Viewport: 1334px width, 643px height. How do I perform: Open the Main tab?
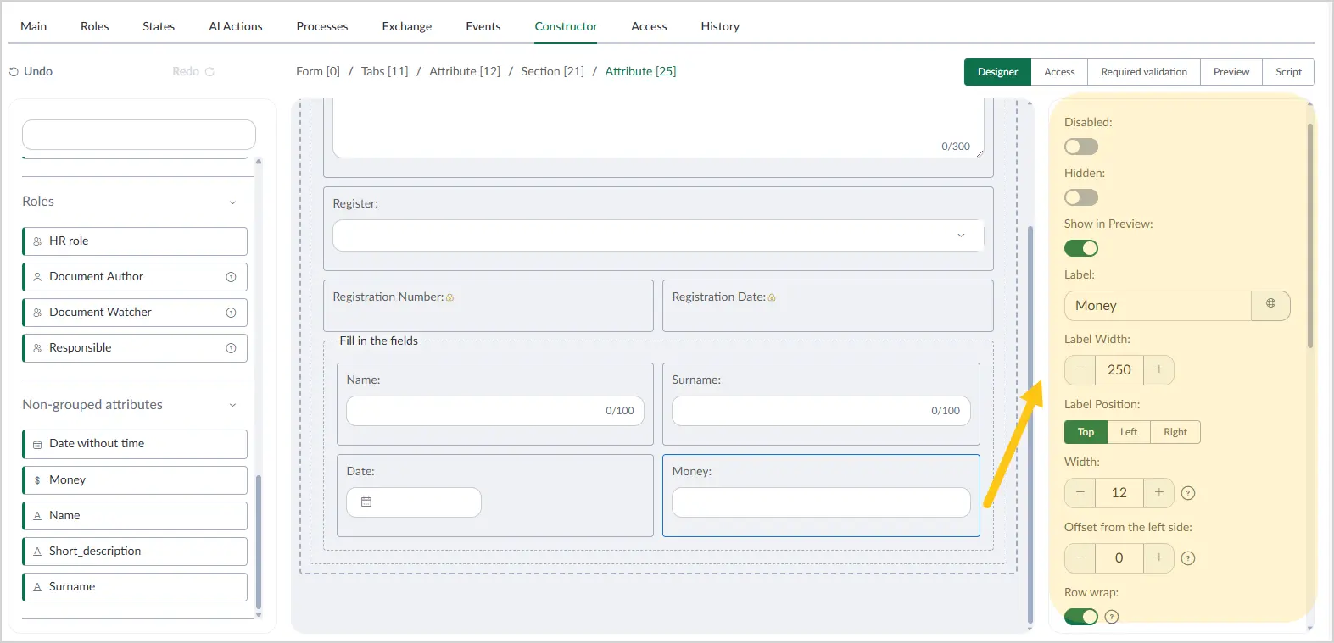point(34,26)
